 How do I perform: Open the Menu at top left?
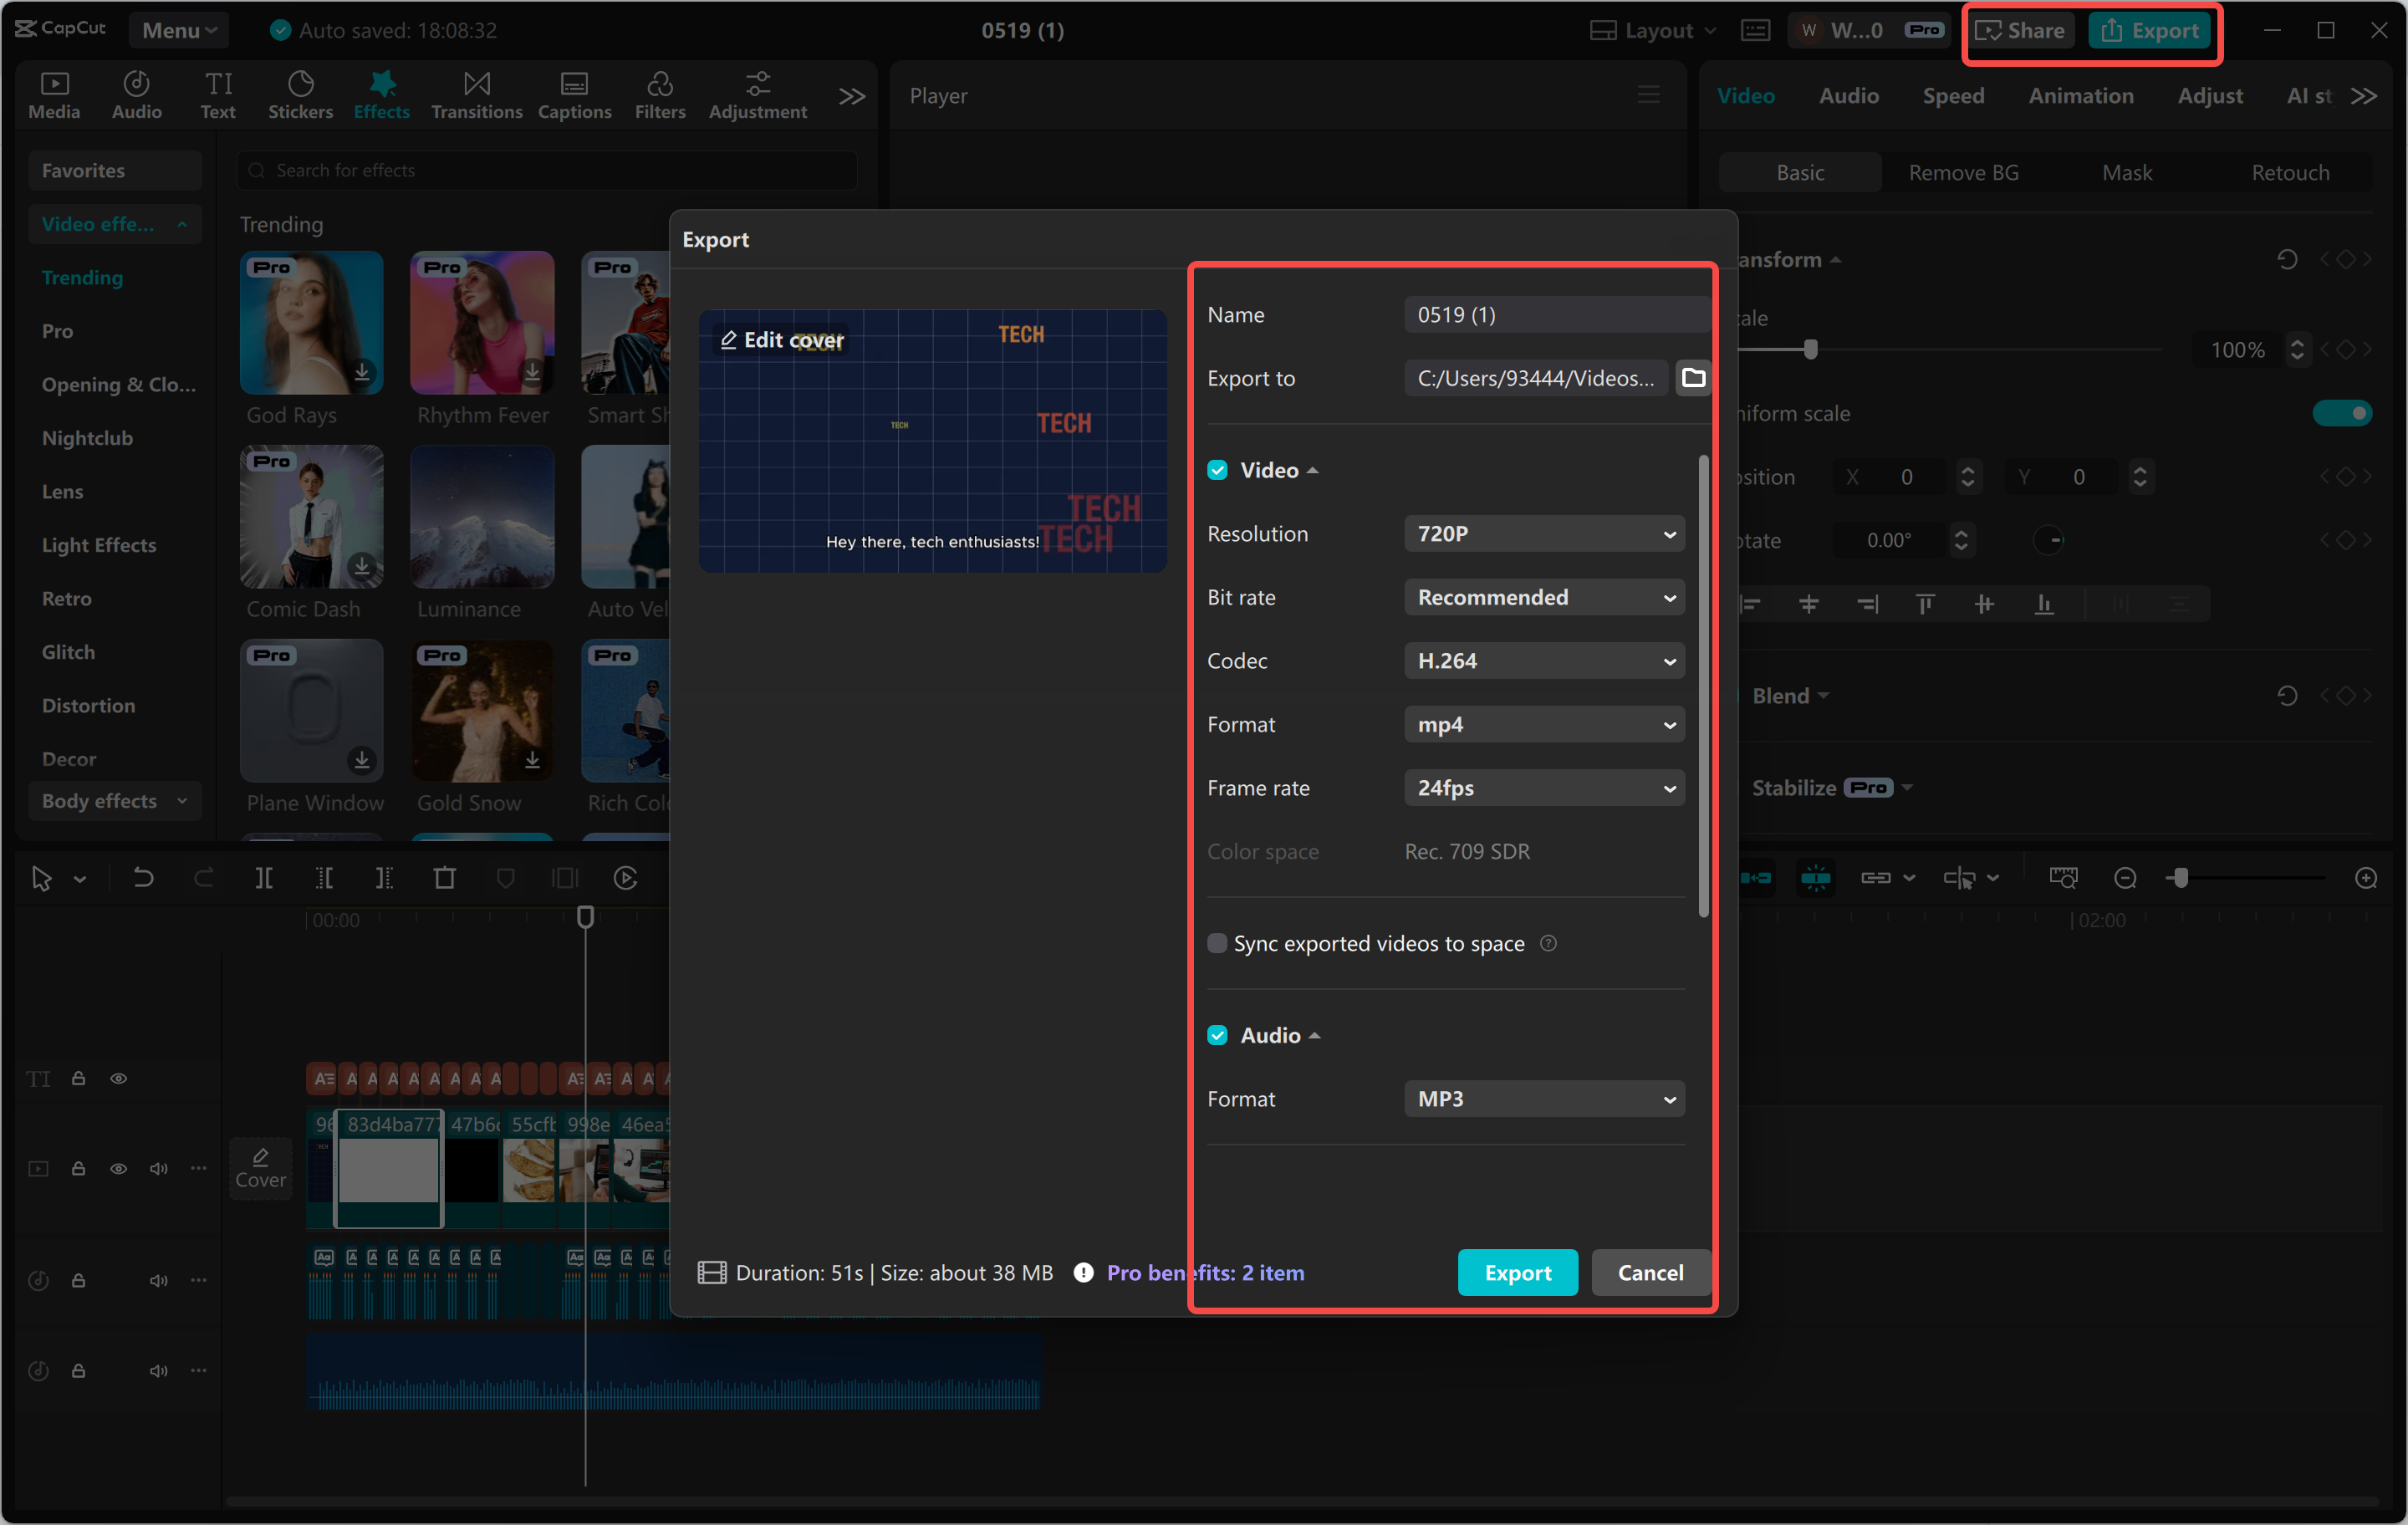pos(178,30)
